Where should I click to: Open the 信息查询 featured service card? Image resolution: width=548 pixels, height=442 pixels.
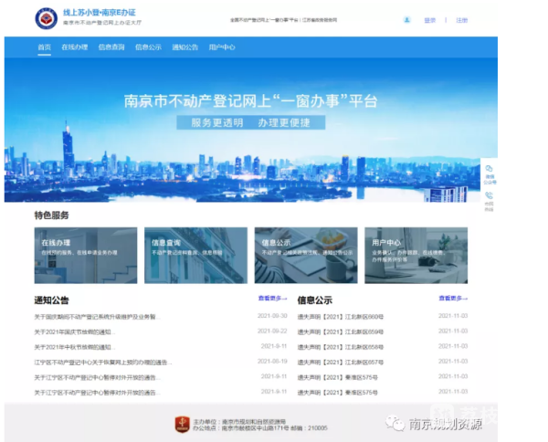click(x=195, y=255)
